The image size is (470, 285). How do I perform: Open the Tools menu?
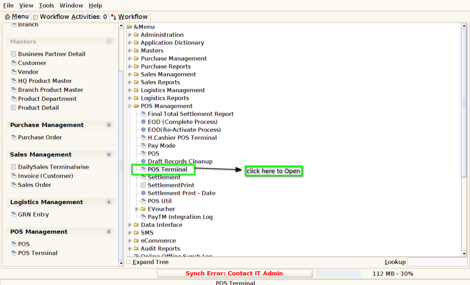pos(46,5)
